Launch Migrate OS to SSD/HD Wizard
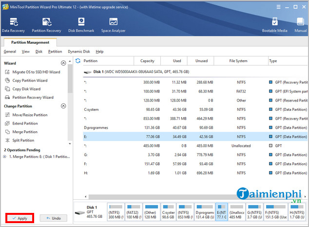This screenshot has height=227, width=309. pyautogui.click(x=32, y=72)
